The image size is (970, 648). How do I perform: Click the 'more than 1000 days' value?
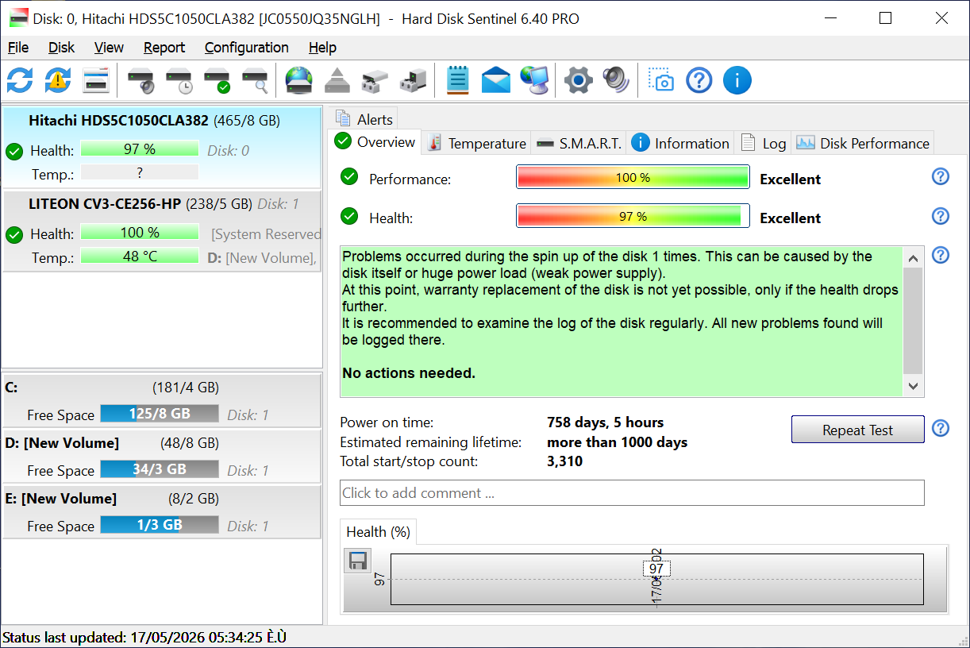[617, 442]
